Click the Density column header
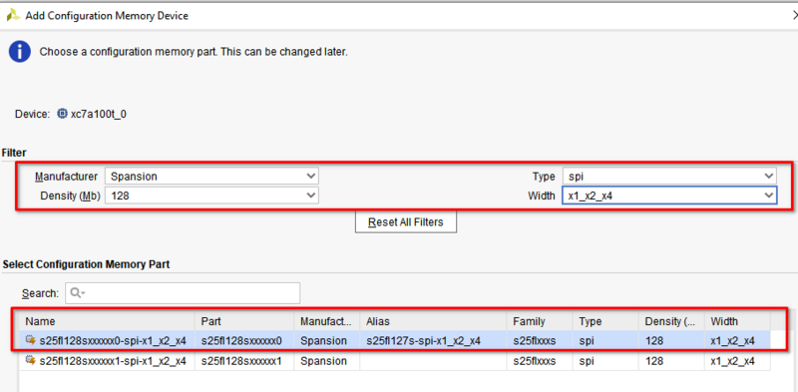 point(671,321)
